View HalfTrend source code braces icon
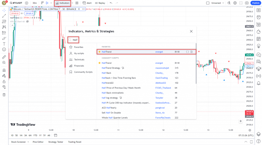 [x=188, y=52]
